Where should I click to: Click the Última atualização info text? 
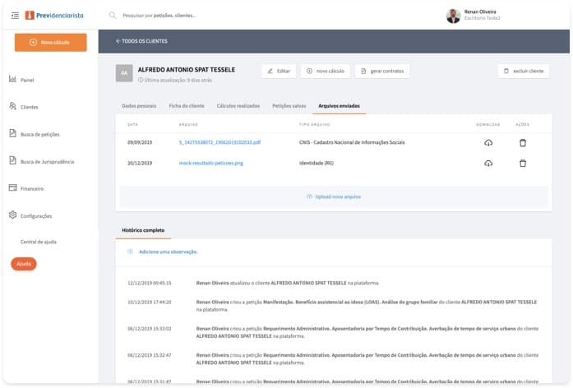[175, 80]
